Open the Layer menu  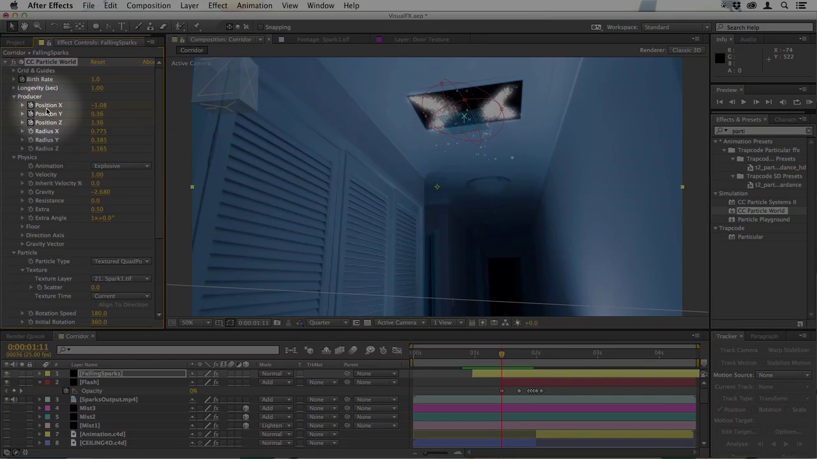coord(189,6)
